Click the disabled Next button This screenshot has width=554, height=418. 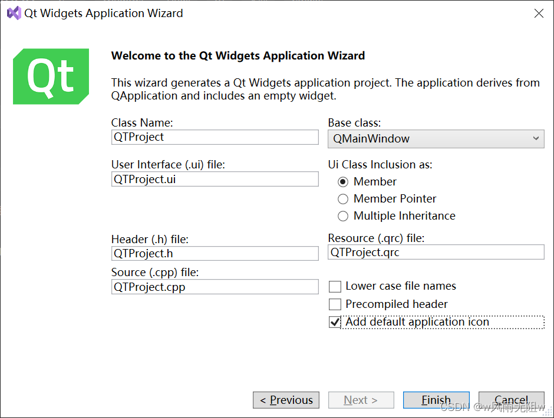(x=361, y=400)
